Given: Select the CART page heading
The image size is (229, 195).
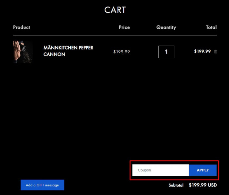Looking at the screenshot, I should click(x=115, y=10).
